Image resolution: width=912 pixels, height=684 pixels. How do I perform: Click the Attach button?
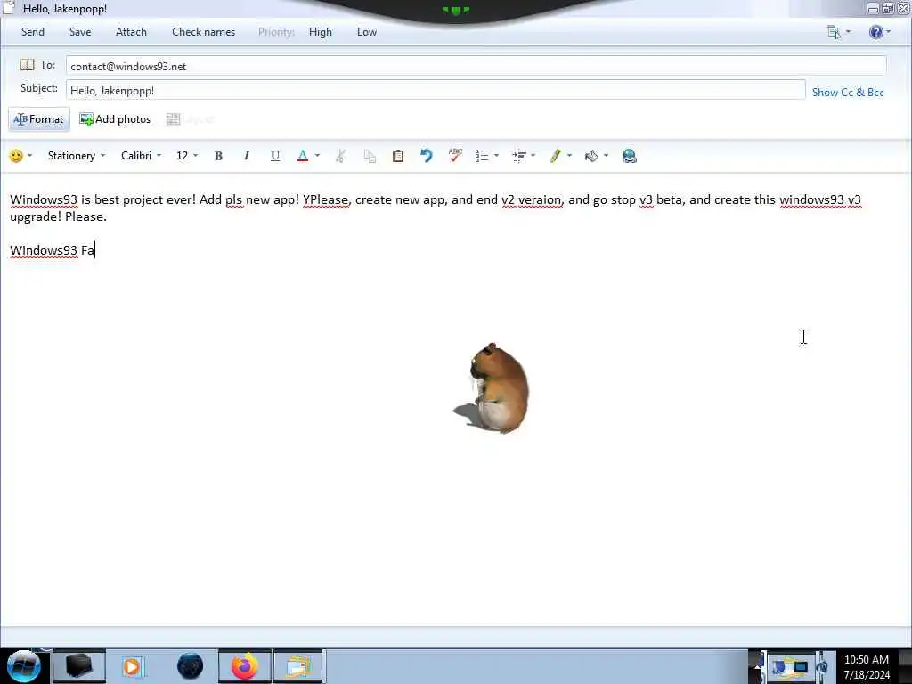[131, 32]
